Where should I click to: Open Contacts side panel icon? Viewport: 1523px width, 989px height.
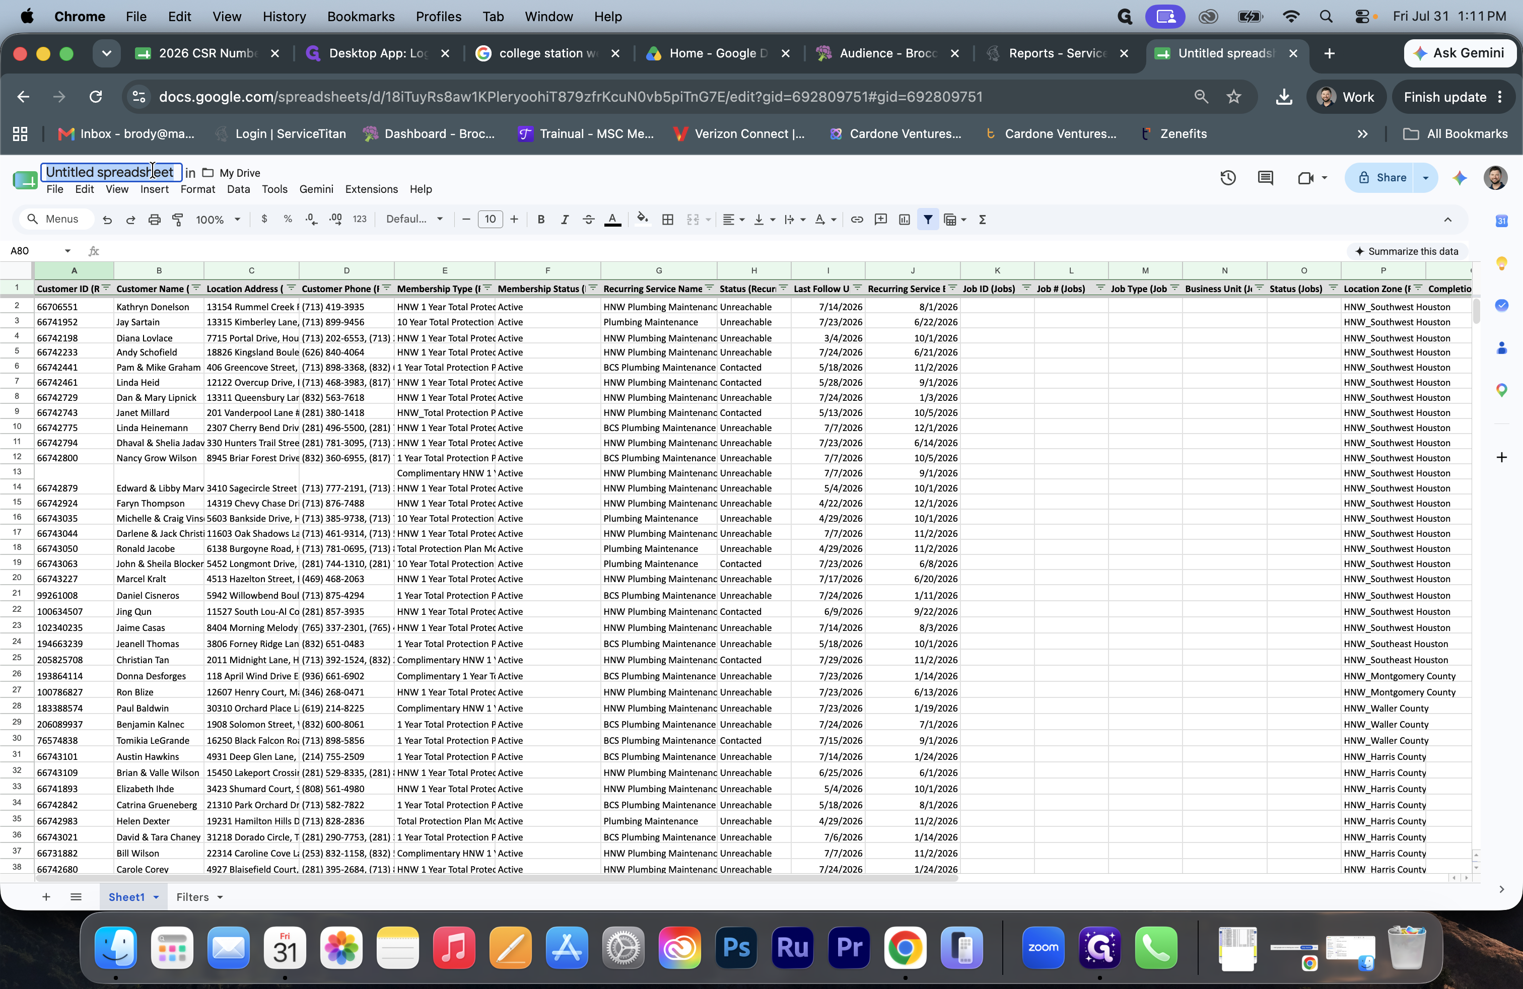pyautogui.click(x=1501, y=348)
